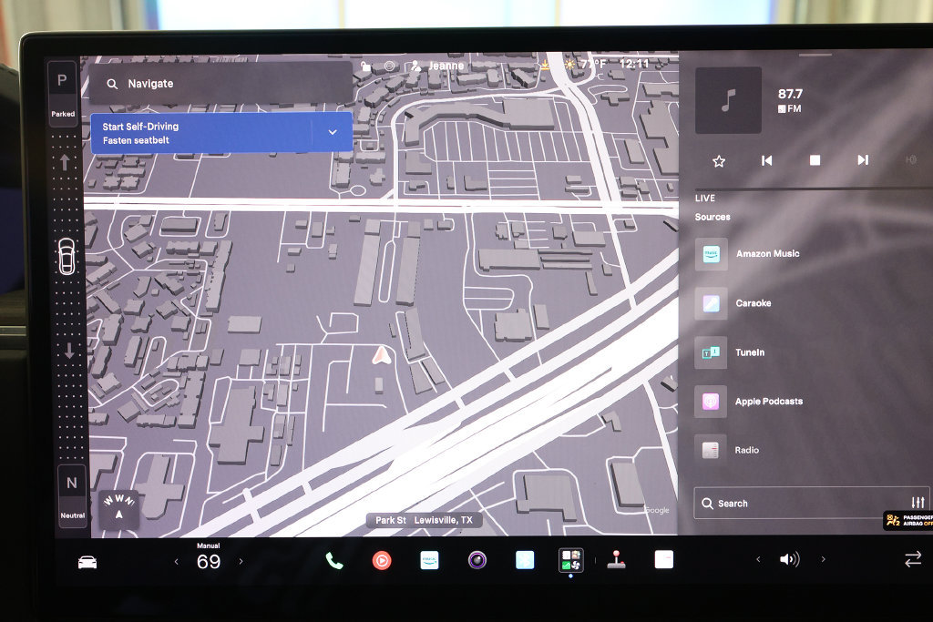Stop radio playback
Viewport: 933px width, 622px height.
[x=815, y=160]
